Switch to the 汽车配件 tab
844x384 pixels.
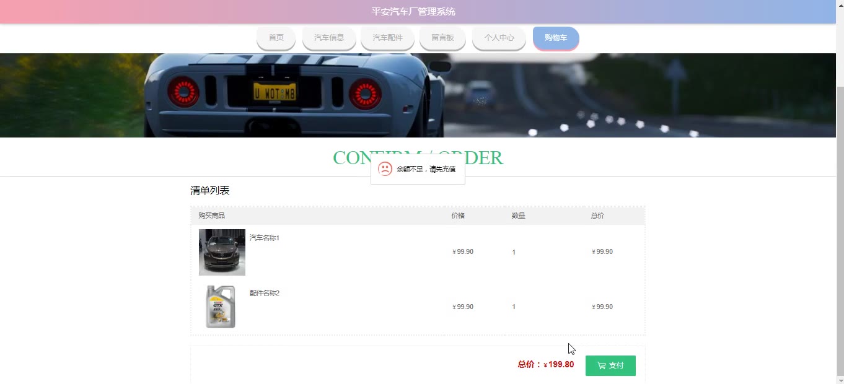[387, 38]
